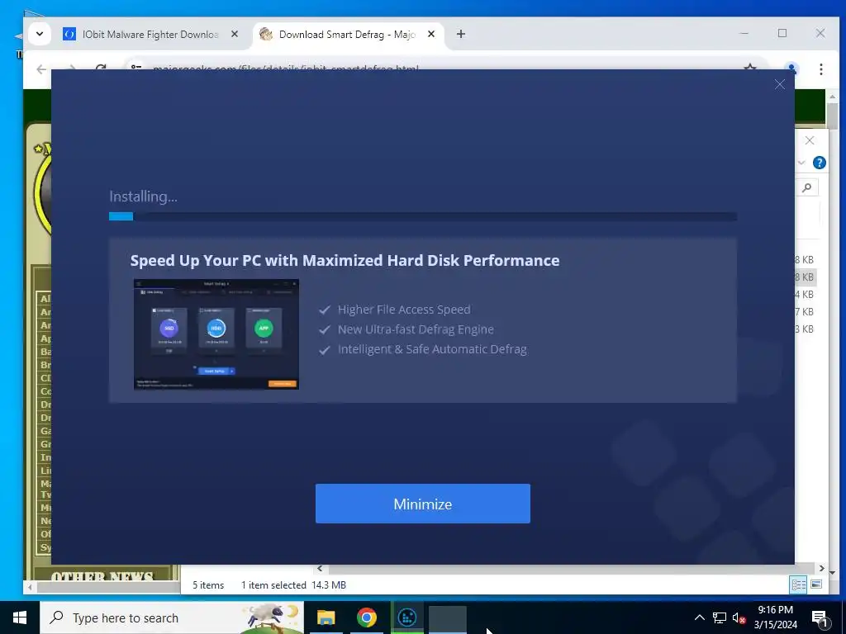Open a new Chrome tab
Viewport: 846px width, 634px height.
[461, 34]
